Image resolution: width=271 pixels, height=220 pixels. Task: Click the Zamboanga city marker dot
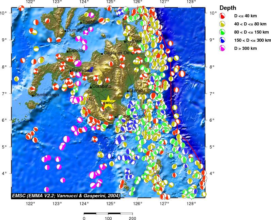coord(33,96)
